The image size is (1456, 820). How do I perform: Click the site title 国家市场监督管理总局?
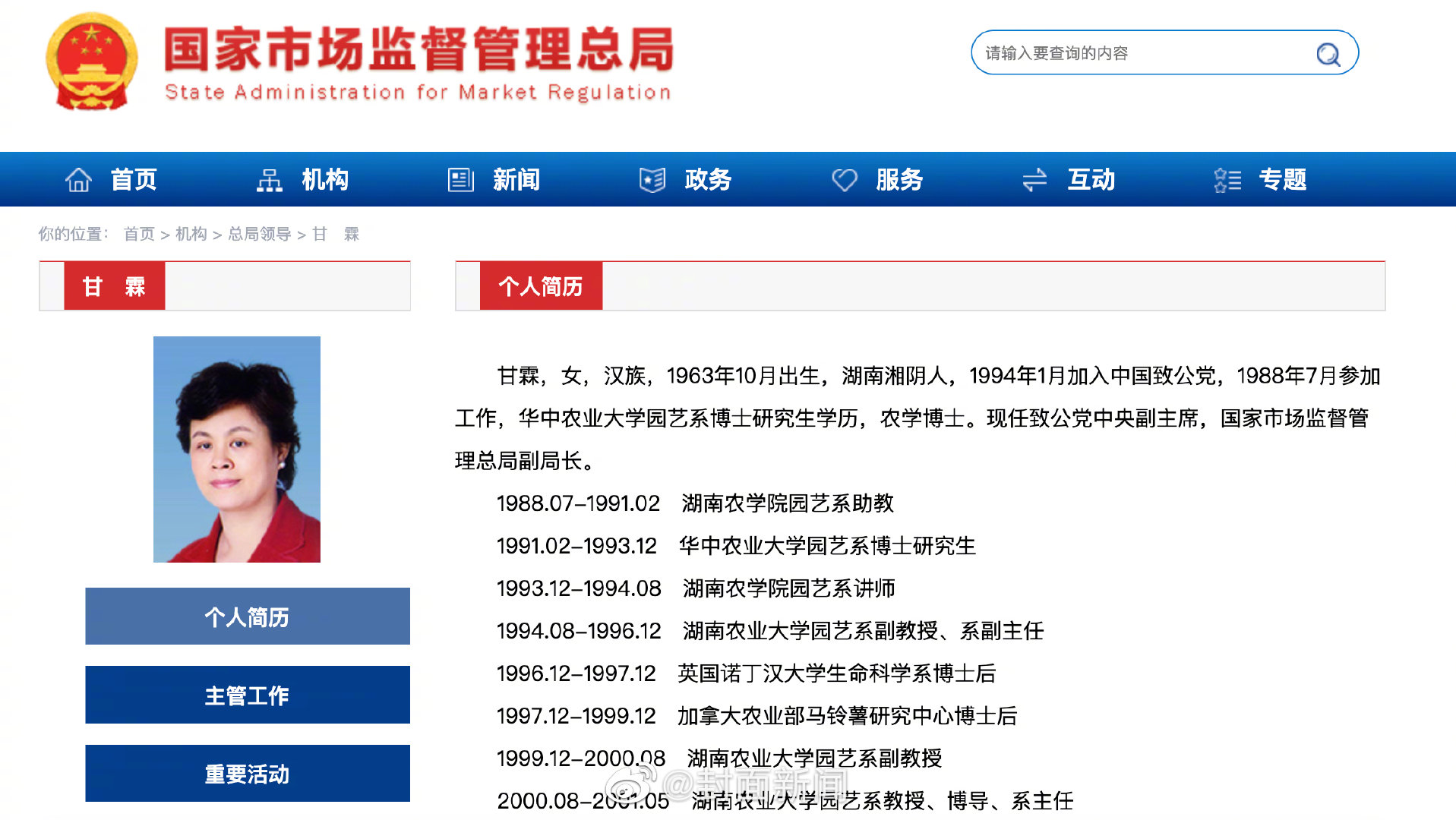coord(418,49)
